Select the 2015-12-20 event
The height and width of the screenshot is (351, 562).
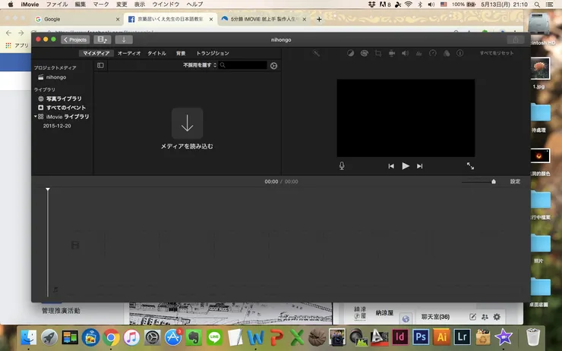pyautogui.click(x=57, y=126)
